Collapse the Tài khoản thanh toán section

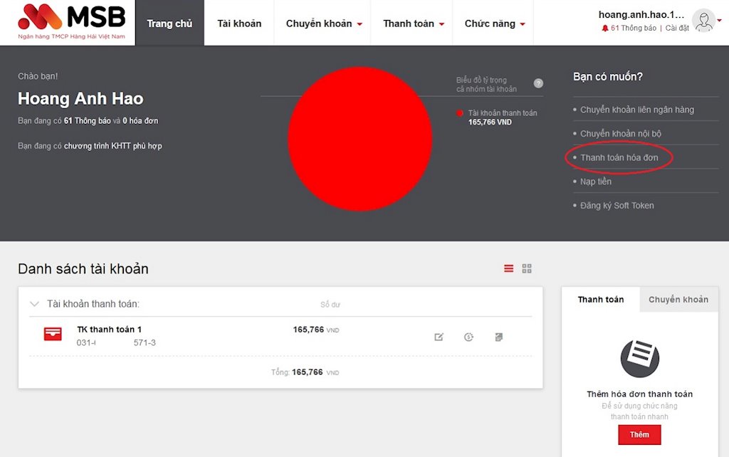(x=34, y=304)
